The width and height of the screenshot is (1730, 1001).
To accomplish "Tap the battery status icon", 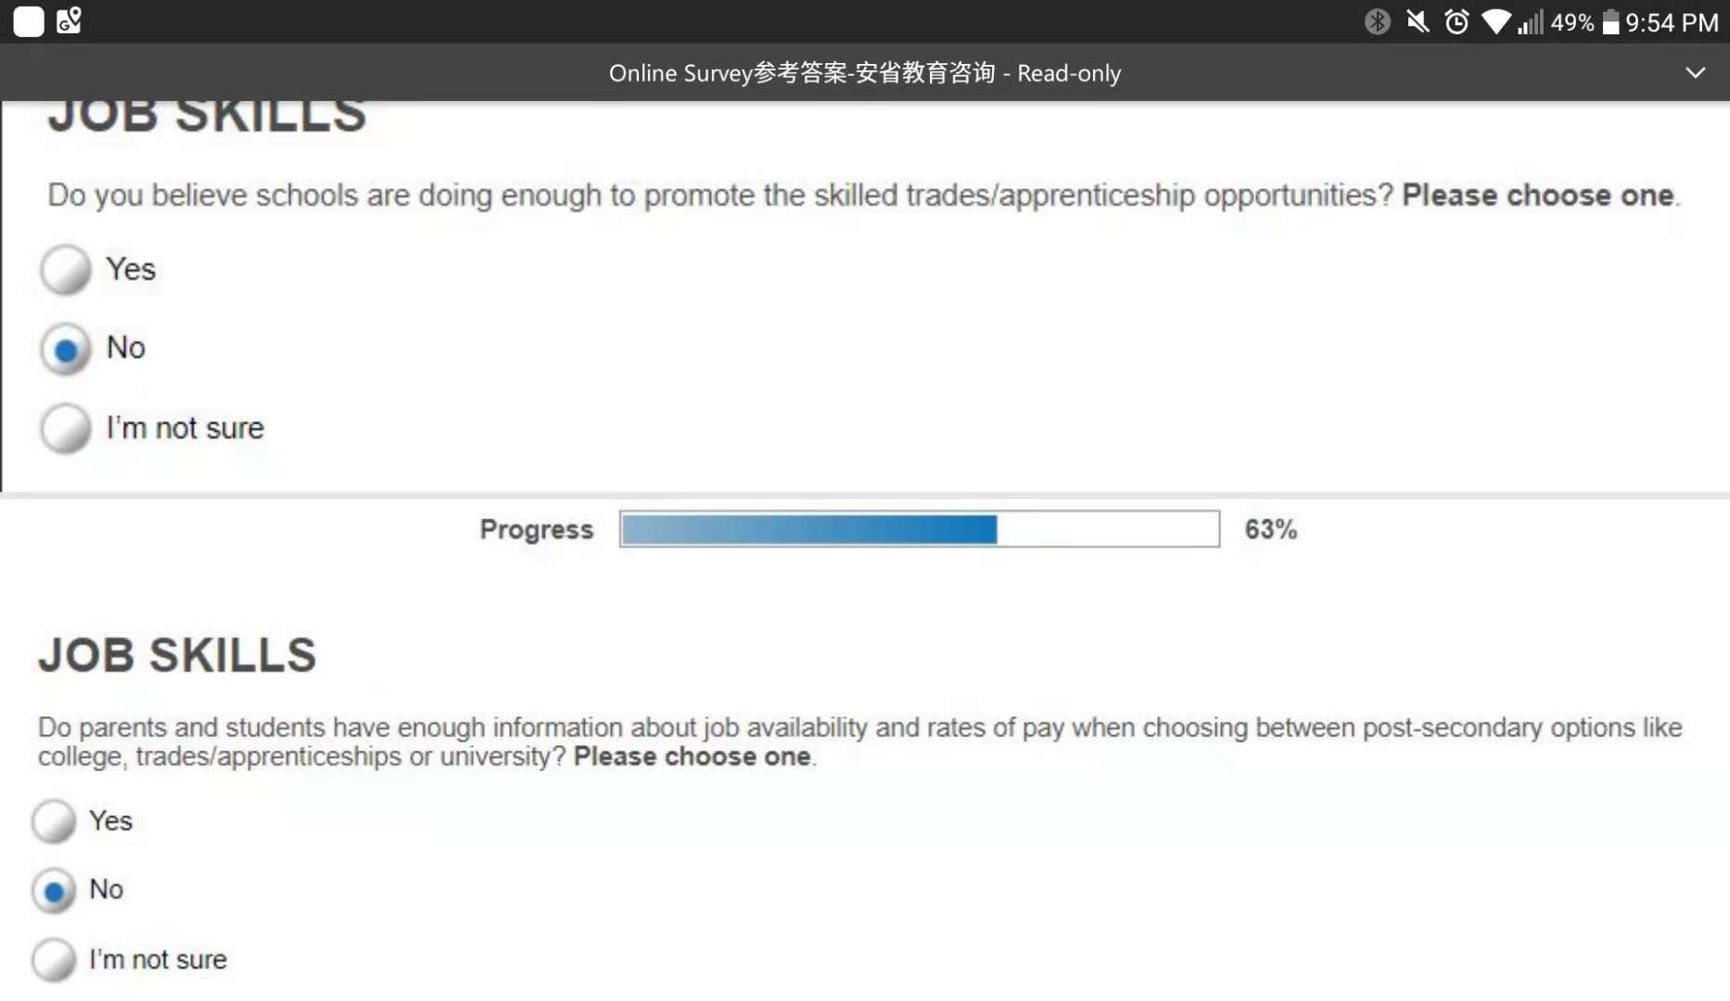I will coord(1610,21).
